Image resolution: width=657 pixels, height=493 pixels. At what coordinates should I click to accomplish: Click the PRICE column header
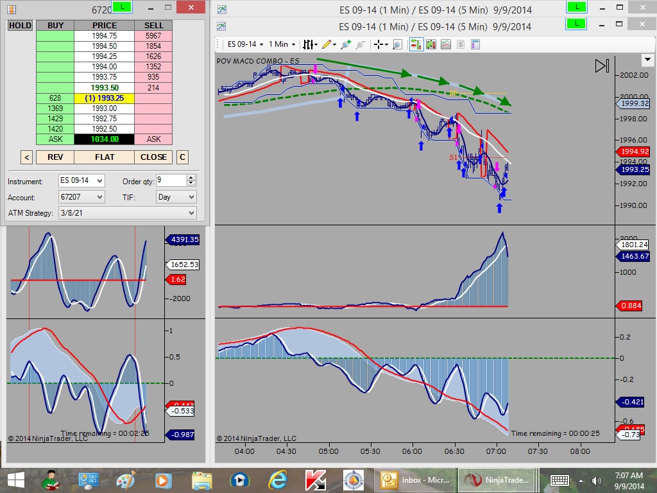pyautogui.click(x=105, y=26)
